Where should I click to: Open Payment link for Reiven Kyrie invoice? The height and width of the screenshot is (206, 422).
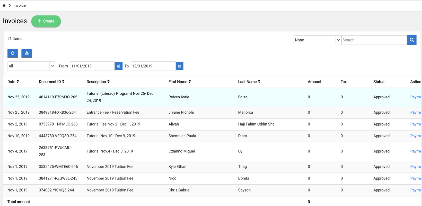pos(415,97)
